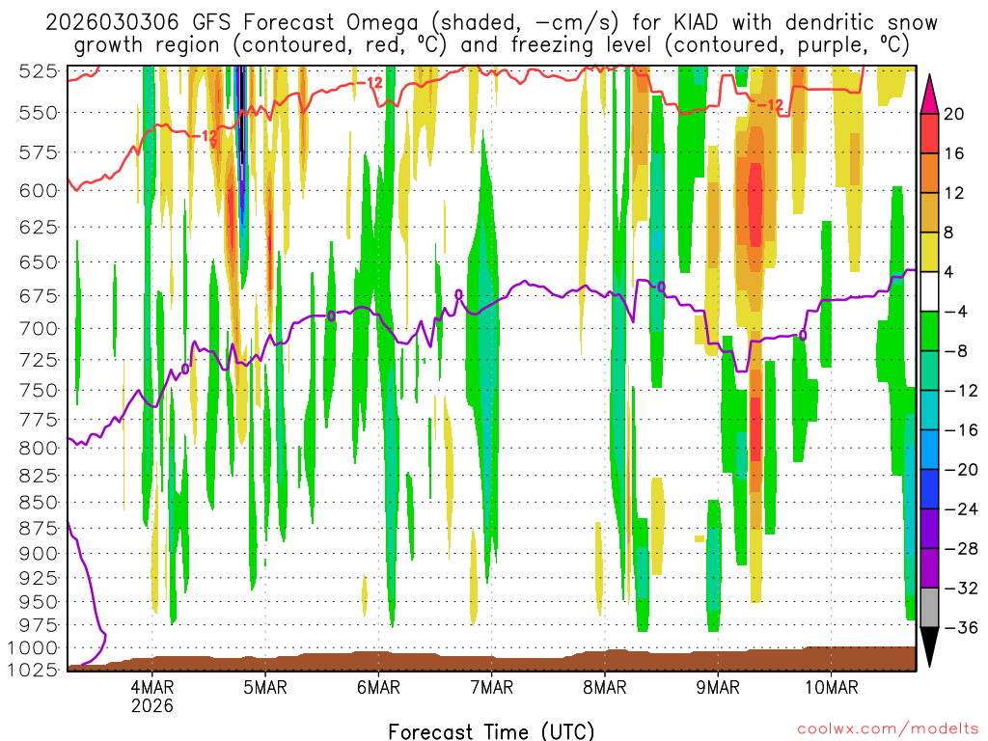
Task: Click the 6MAR date label
Action: click(x=378, y=687)
